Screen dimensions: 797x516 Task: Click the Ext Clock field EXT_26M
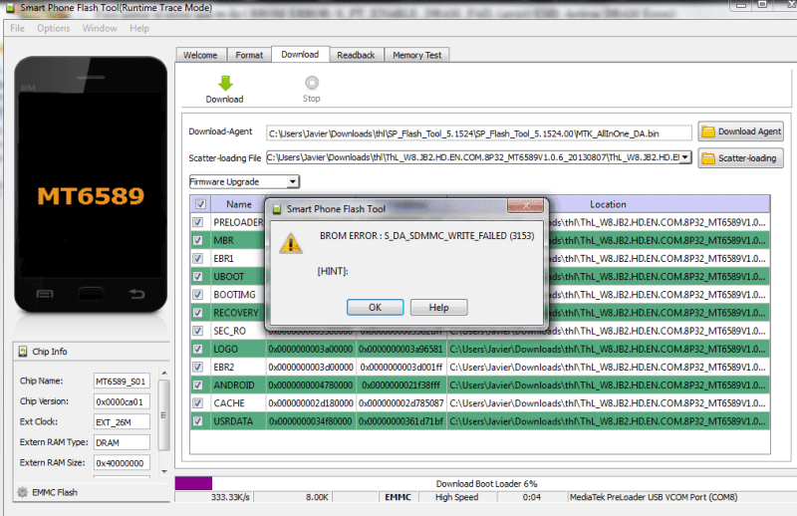point(122,422)
